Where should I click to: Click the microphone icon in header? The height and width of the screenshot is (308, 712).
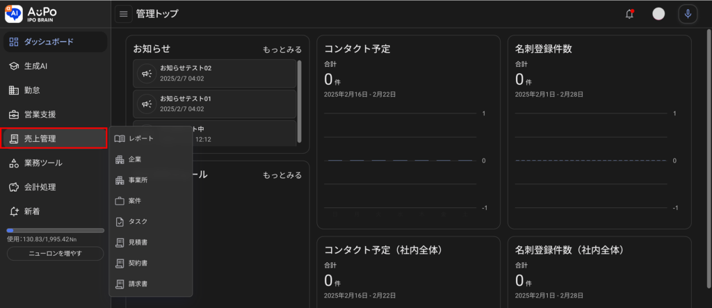pyautogui.click(x=687, y=14)
